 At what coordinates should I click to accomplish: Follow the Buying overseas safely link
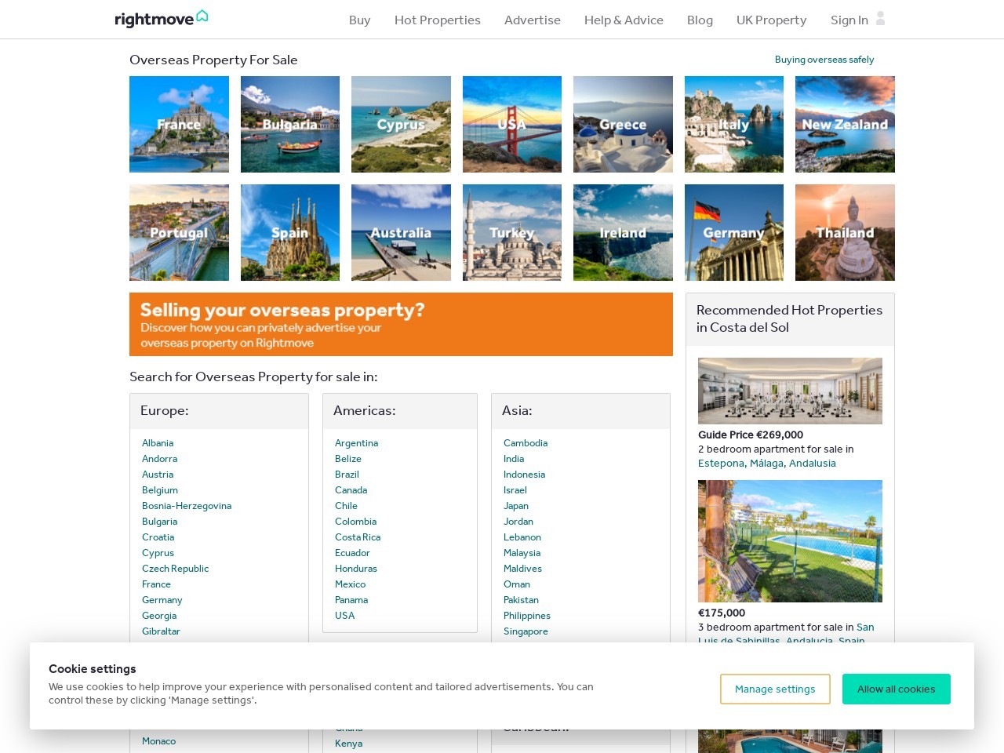coord(824,59)
